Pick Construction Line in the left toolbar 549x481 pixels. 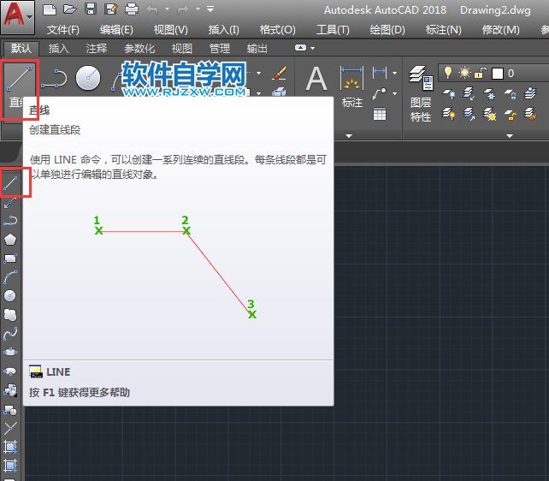(10, 203)
